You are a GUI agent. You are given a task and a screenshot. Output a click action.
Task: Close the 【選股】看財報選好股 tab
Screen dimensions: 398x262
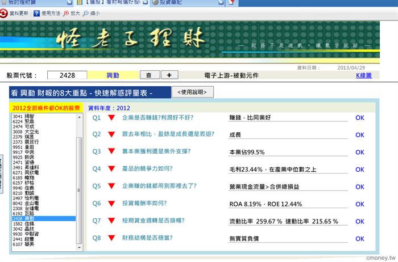point(145,2)
